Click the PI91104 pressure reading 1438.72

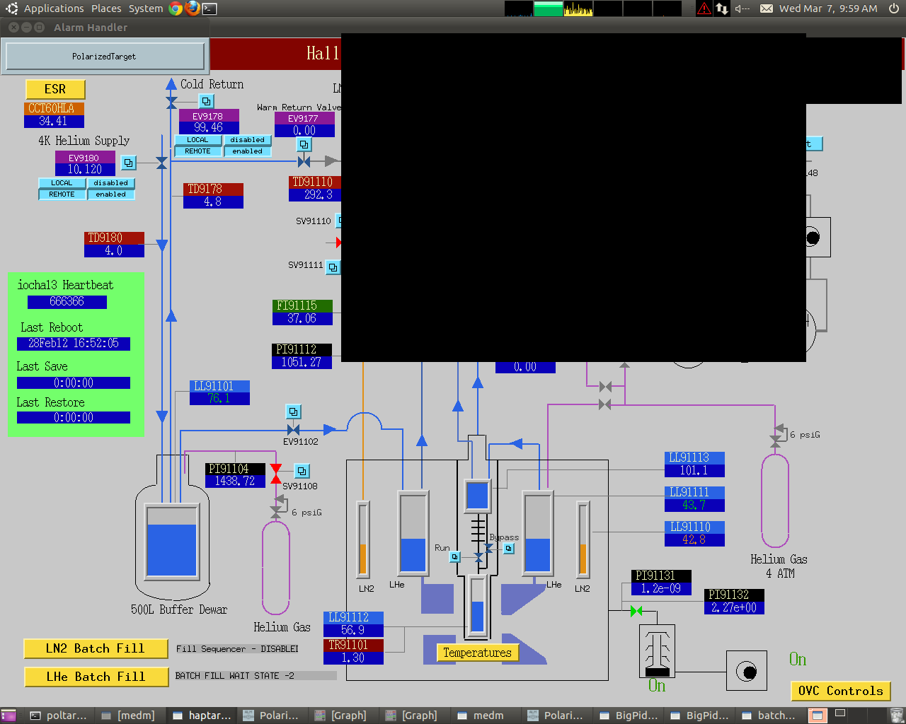pyautogui.click(x=235, y=481)
